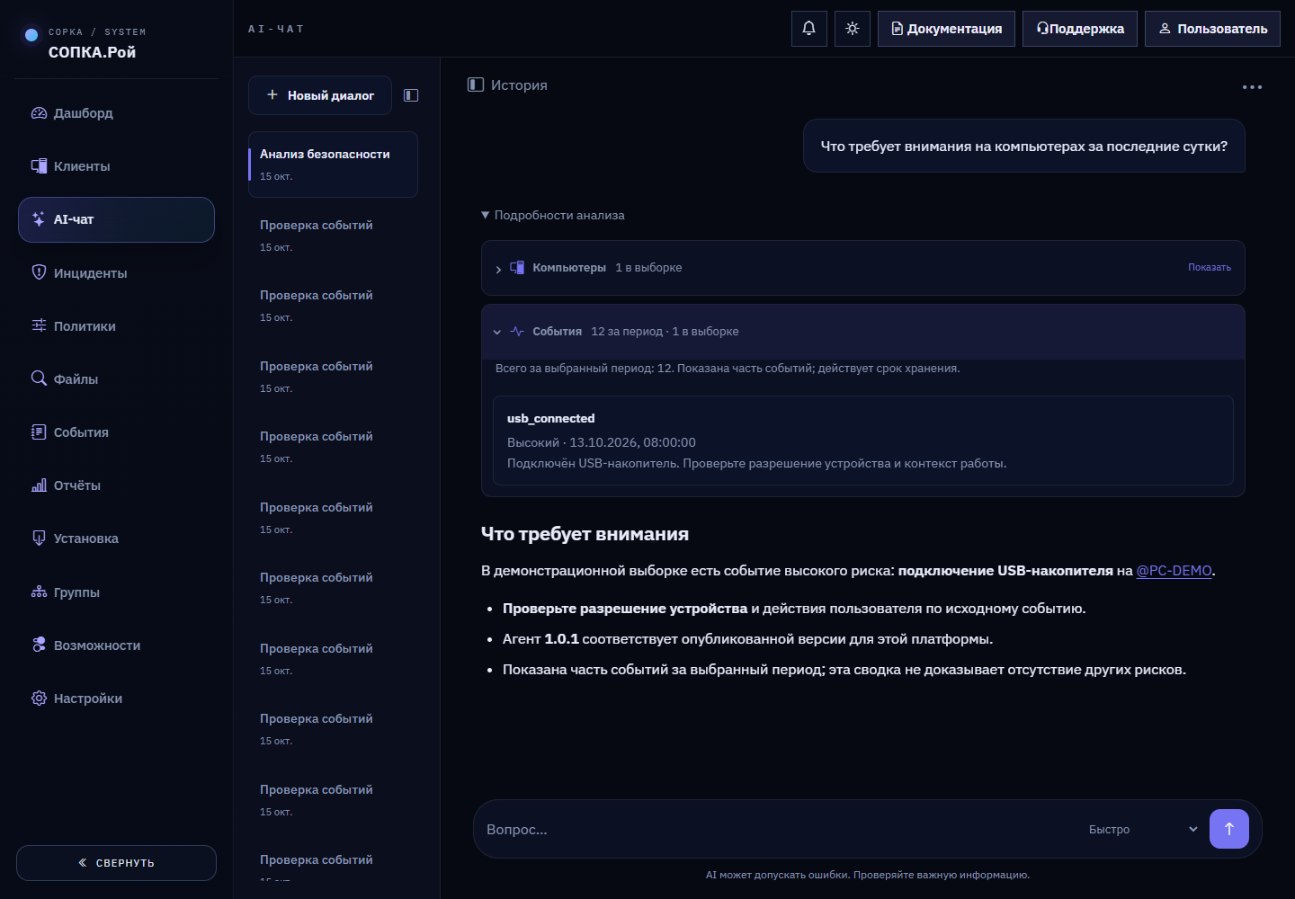Image resolution: width=1295 pixels, height=899 pixels.
Task: Open the Быстро mode dropdown
Action: [x=1142, y=829]
